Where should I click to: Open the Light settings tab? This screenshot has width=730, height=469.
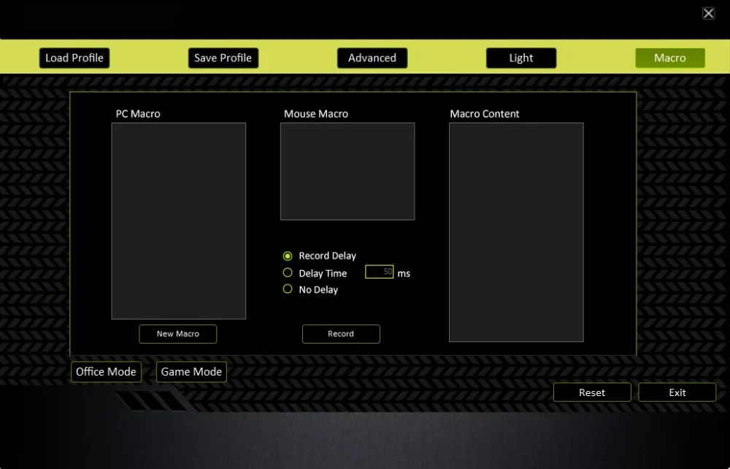coord(521,58)
